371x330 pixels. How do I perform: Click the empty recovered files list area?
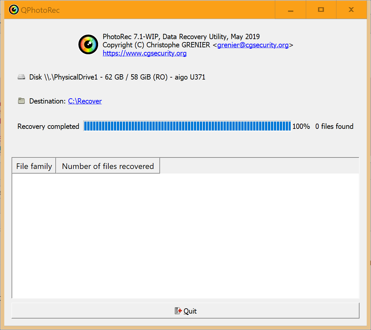coord(185,235)
